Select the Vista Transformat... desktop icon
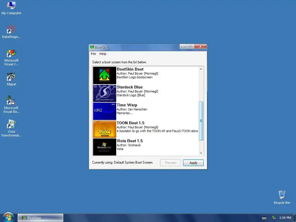The width and height of the screenshot is (296, 222). (x=11, y=128)
